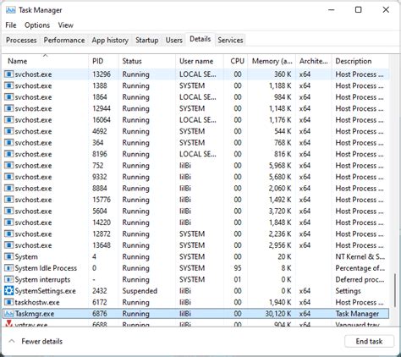Switch to the Performance tab
The image size is (401, 357).
(x=64, y=40)
